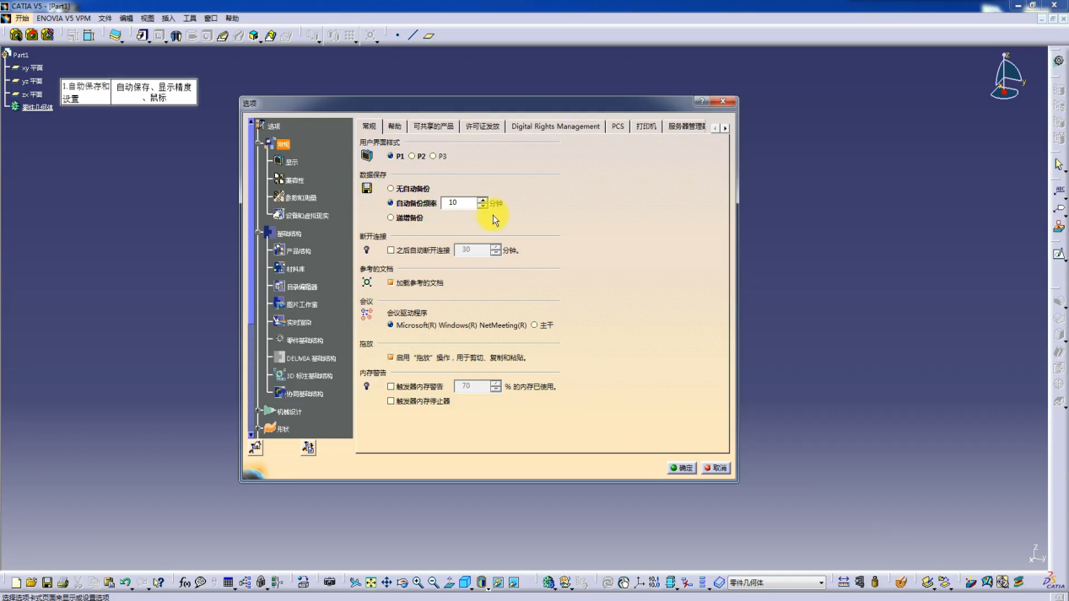Click the Save floppy disk icon
The height and width of the screenshot is (601, 1069).
[x=47, y=582]
